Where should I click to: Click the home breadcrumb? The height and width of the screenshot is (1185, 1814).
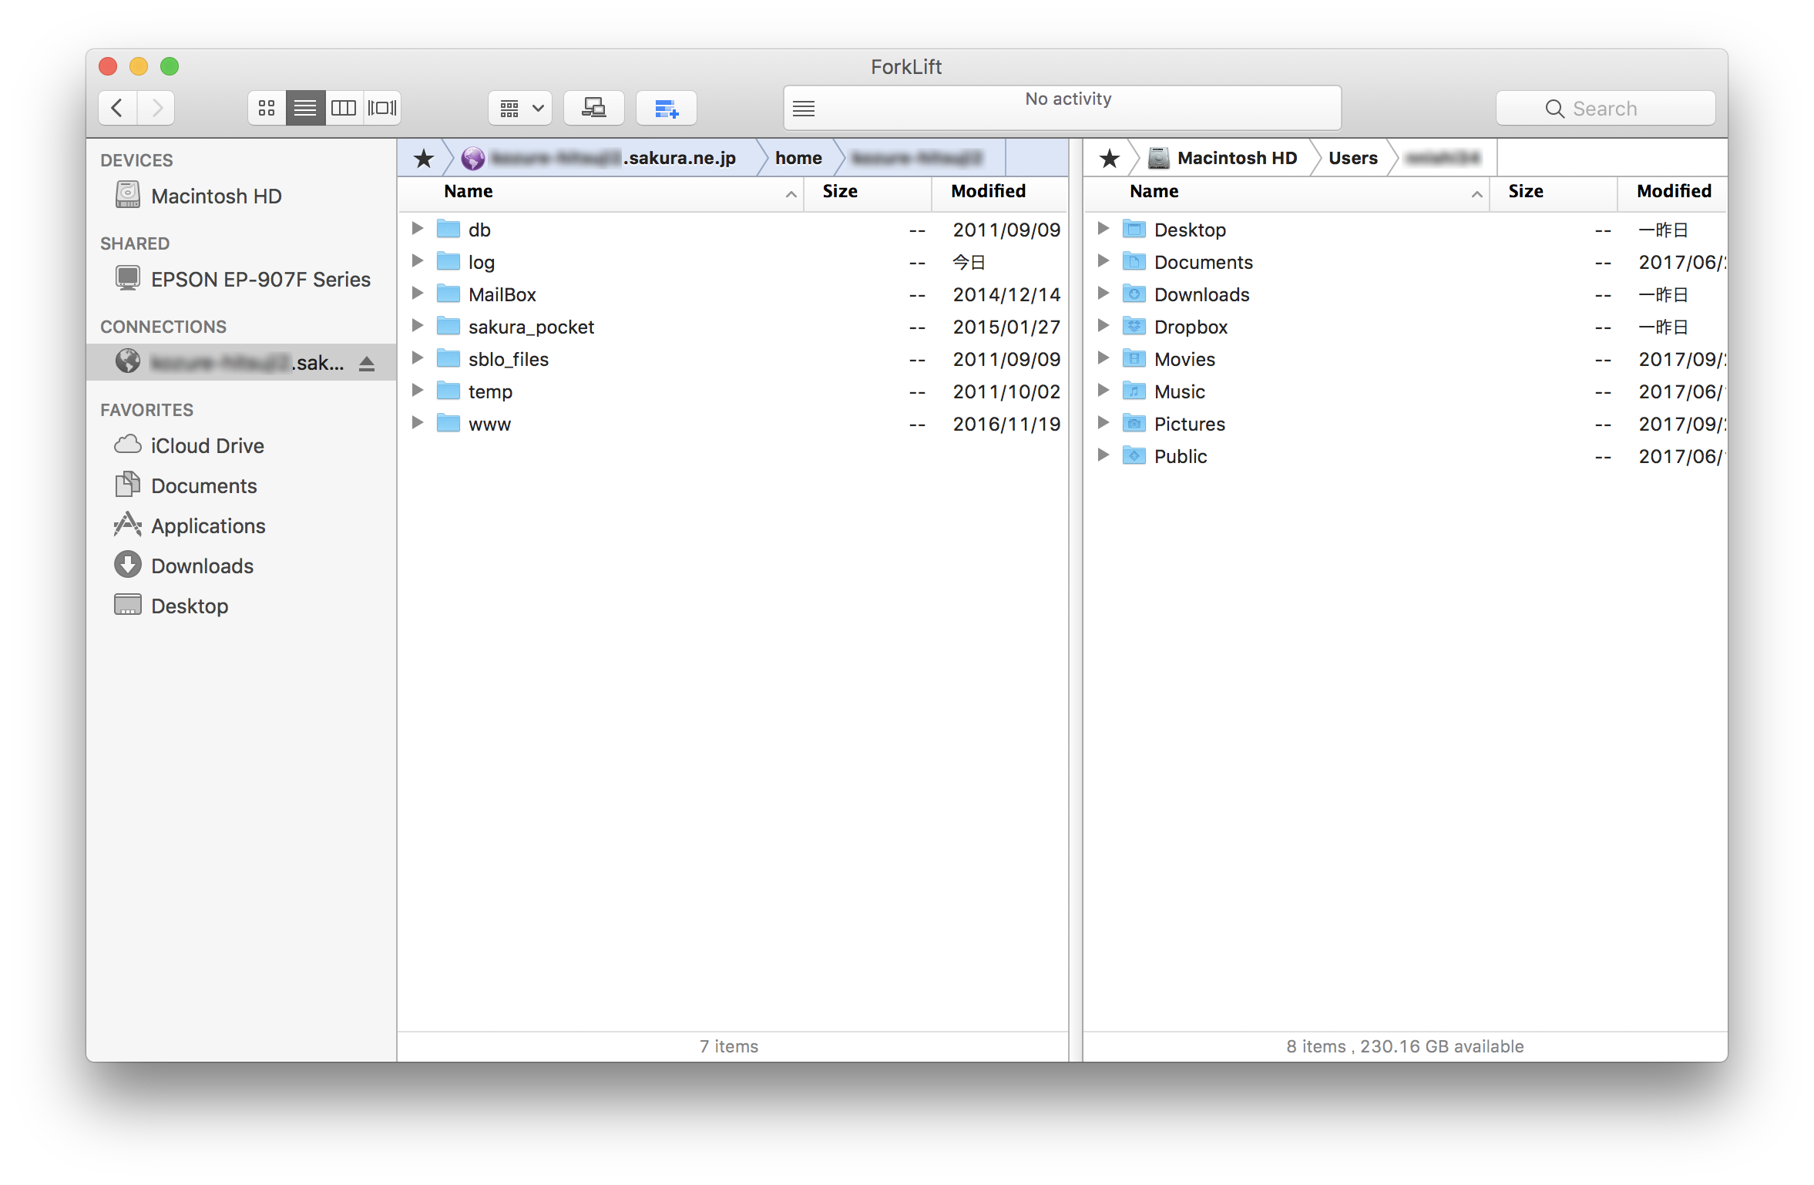(x=798, y=158)
